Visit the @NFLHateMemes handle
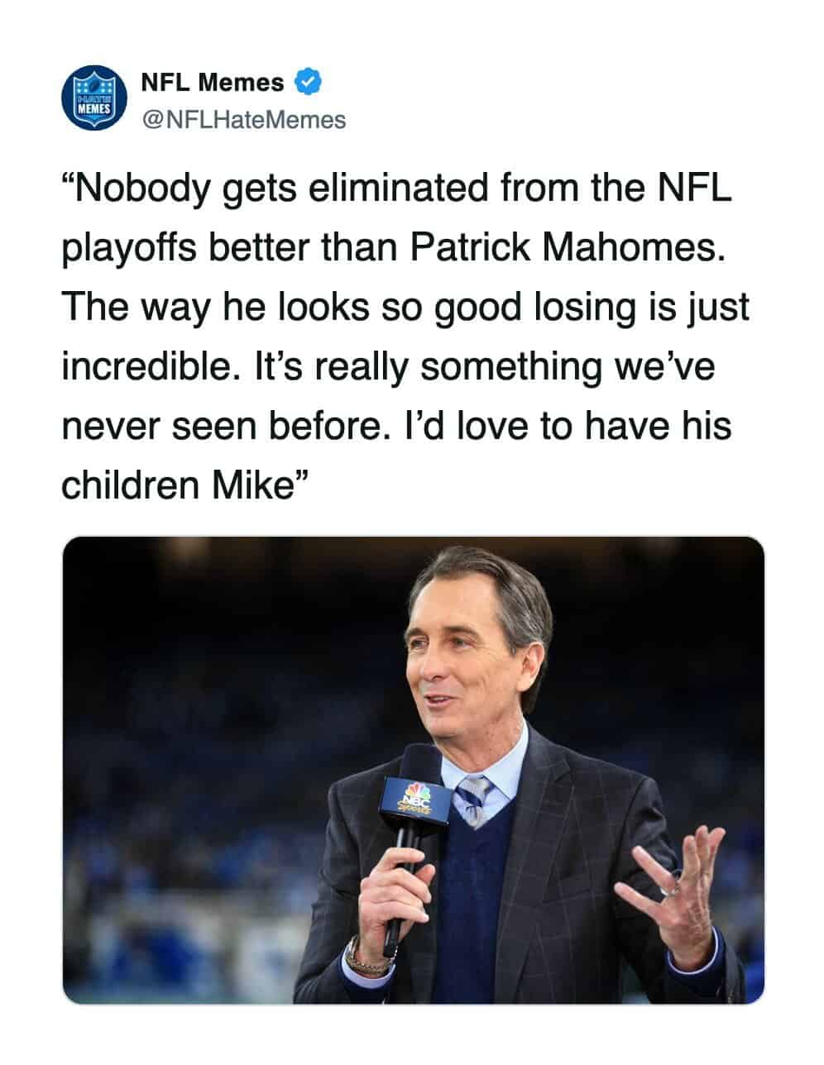The width and height of the screenshot is (824, 1065). click(x=244, y=120)
